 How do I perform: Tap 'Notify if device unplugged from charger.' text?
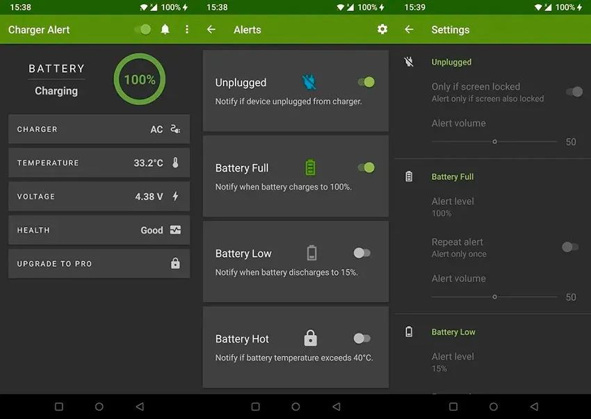pos(289,101)
